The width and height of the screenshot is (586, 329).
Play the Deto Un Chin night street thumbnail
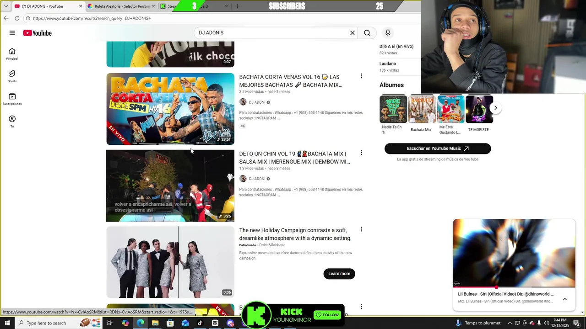point(170,186)
